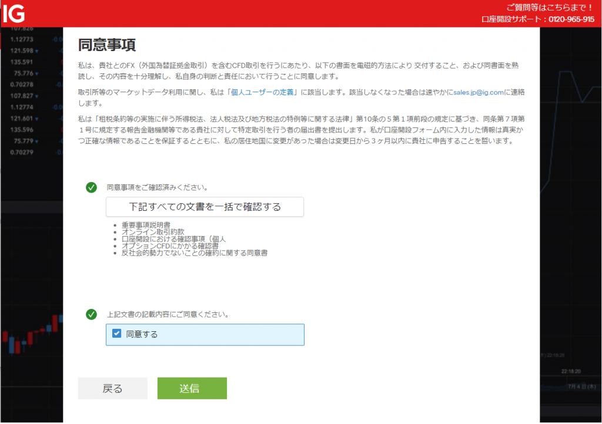This screenshot has width=602, height=424.
Task: Click the 0.70278 price in background list
Action: (x=22, y=85)
